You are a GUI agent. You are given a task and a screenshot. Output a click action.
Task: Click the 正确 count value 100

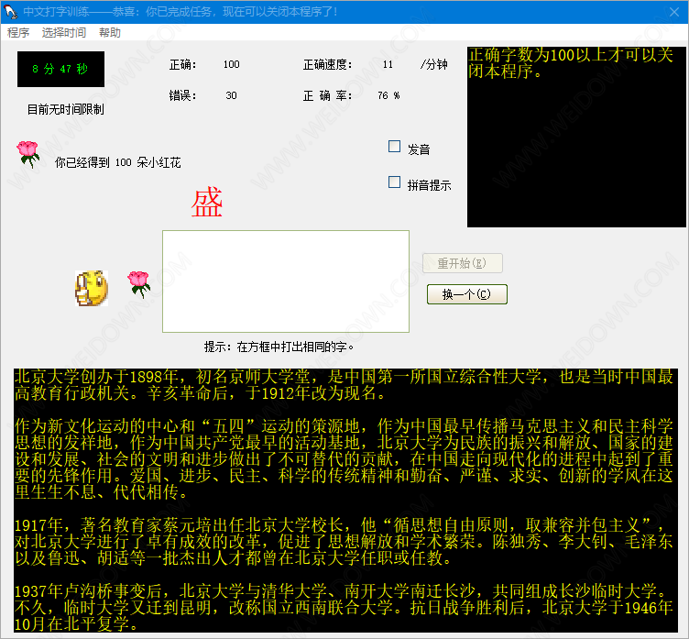click(231, 65)
